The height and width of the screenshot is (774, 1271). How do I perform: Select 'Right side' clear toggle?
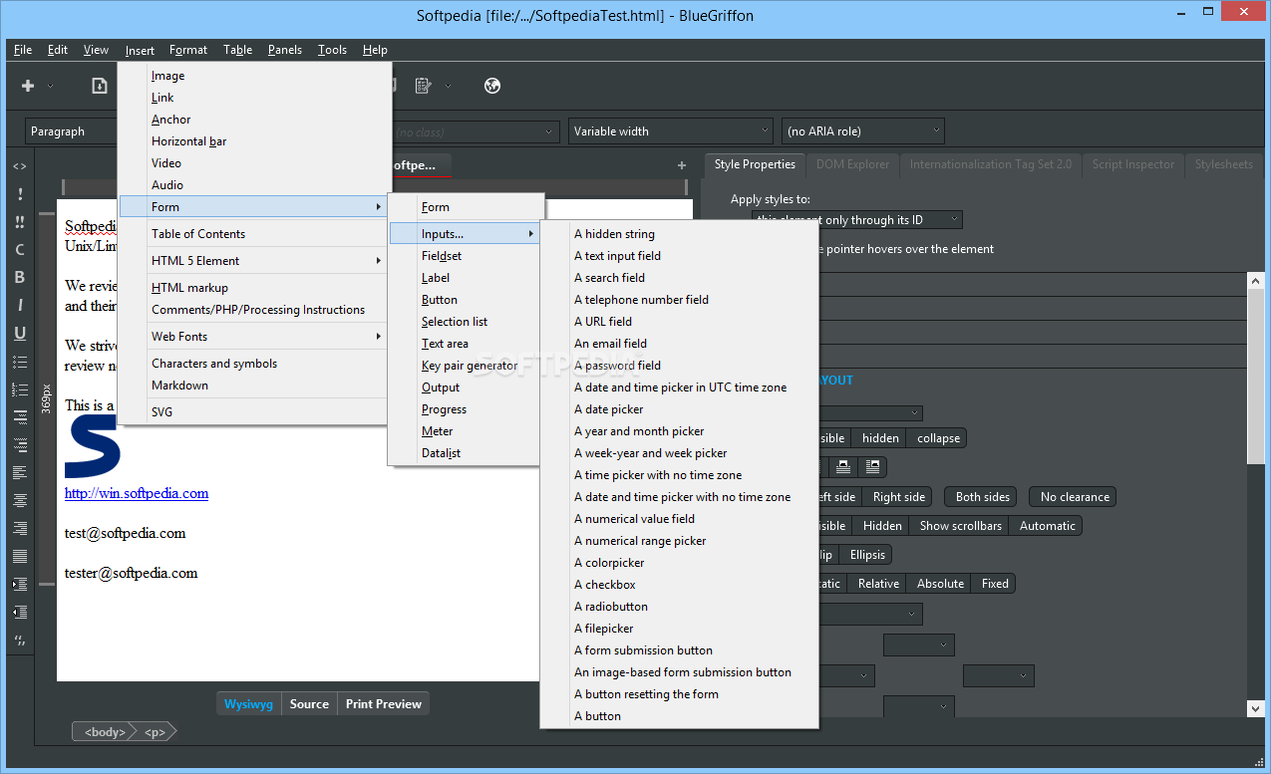pyautogui.click(x=899, y=497)
